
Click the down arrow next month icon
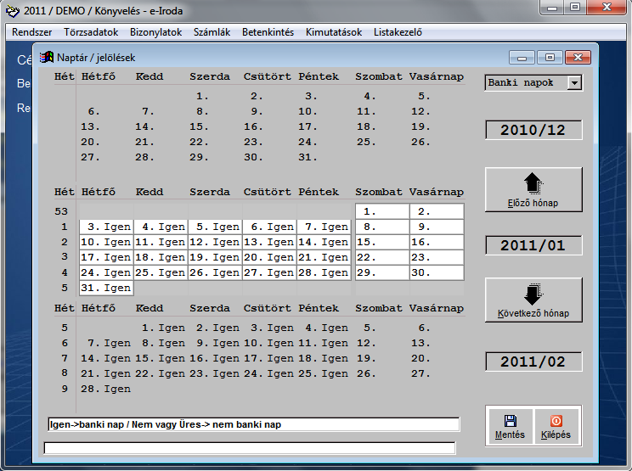pyautogui.click(x=533, y=295)
